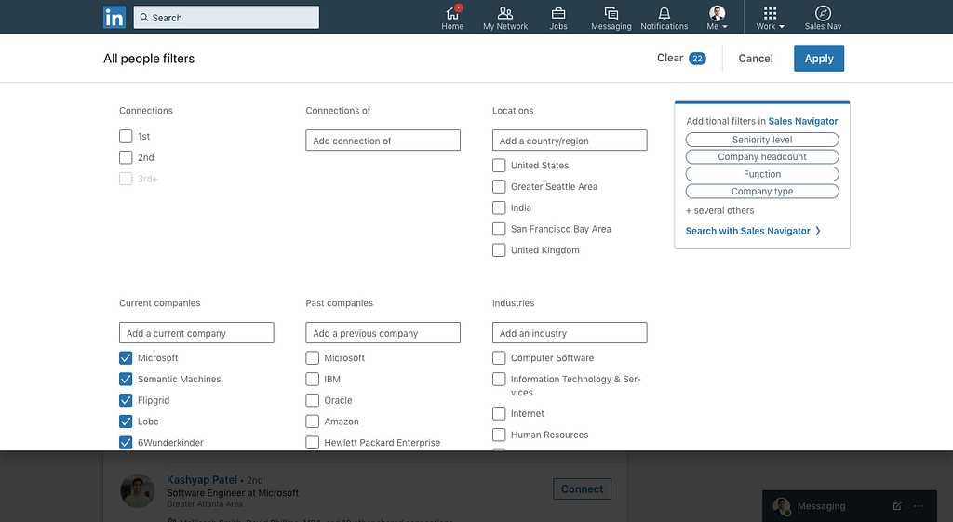Check the 1st connections box

[126, 136]
